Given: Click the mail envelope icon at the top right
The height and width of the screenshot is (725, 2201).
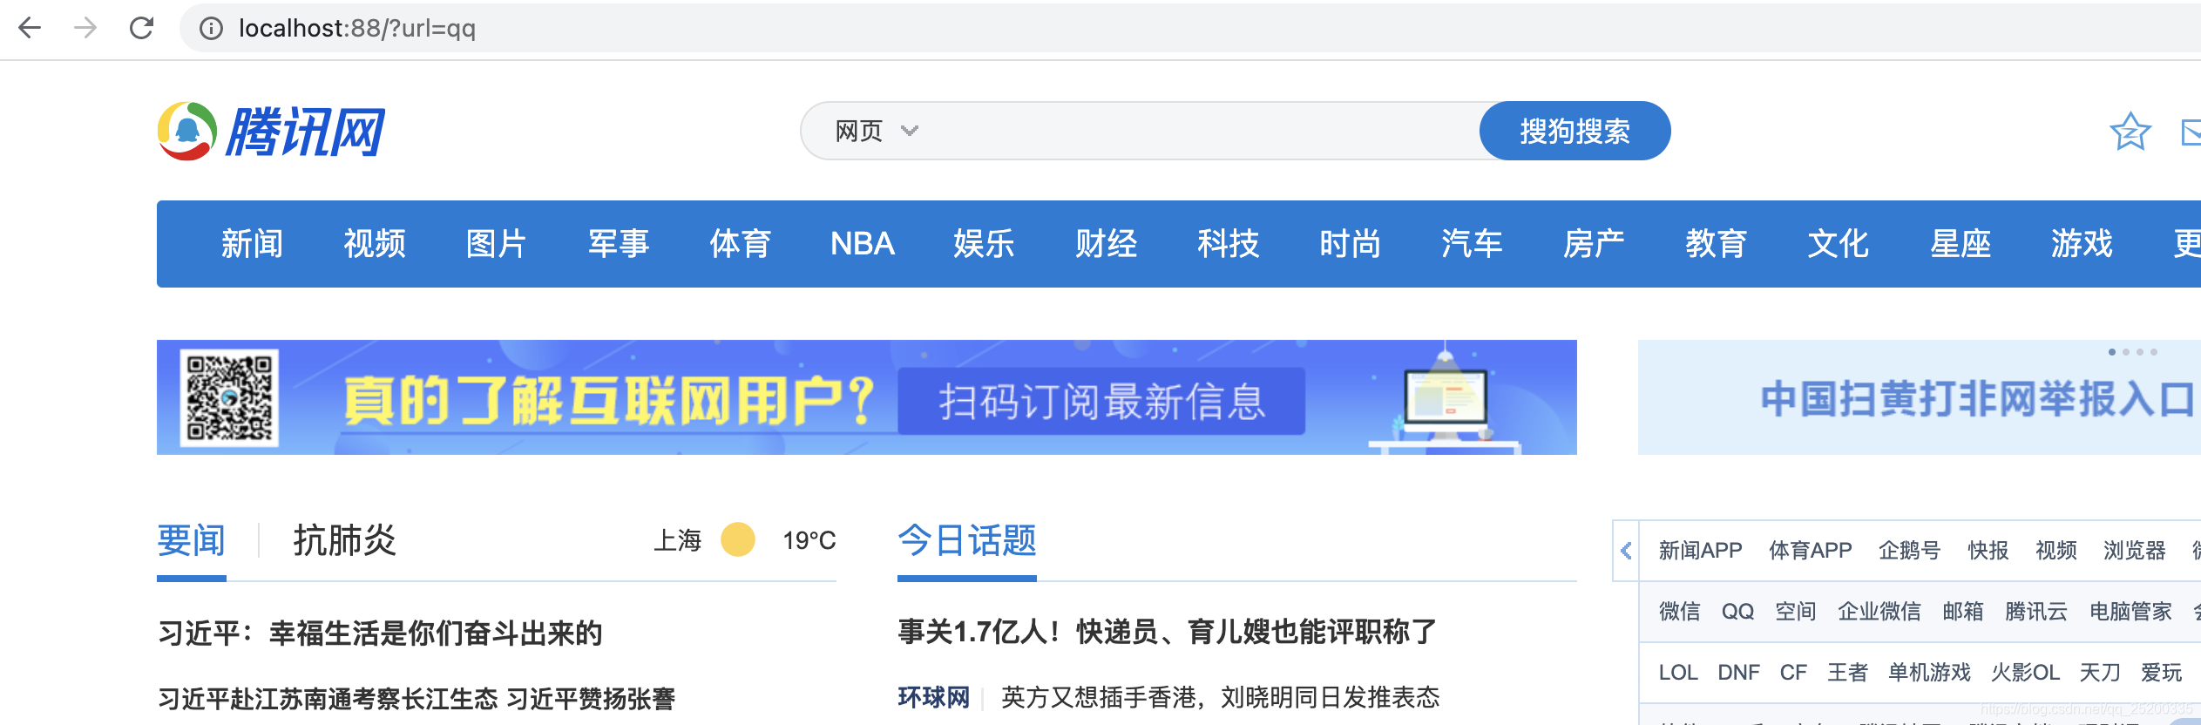Looking at the screenshot, I should [2191, 132].
